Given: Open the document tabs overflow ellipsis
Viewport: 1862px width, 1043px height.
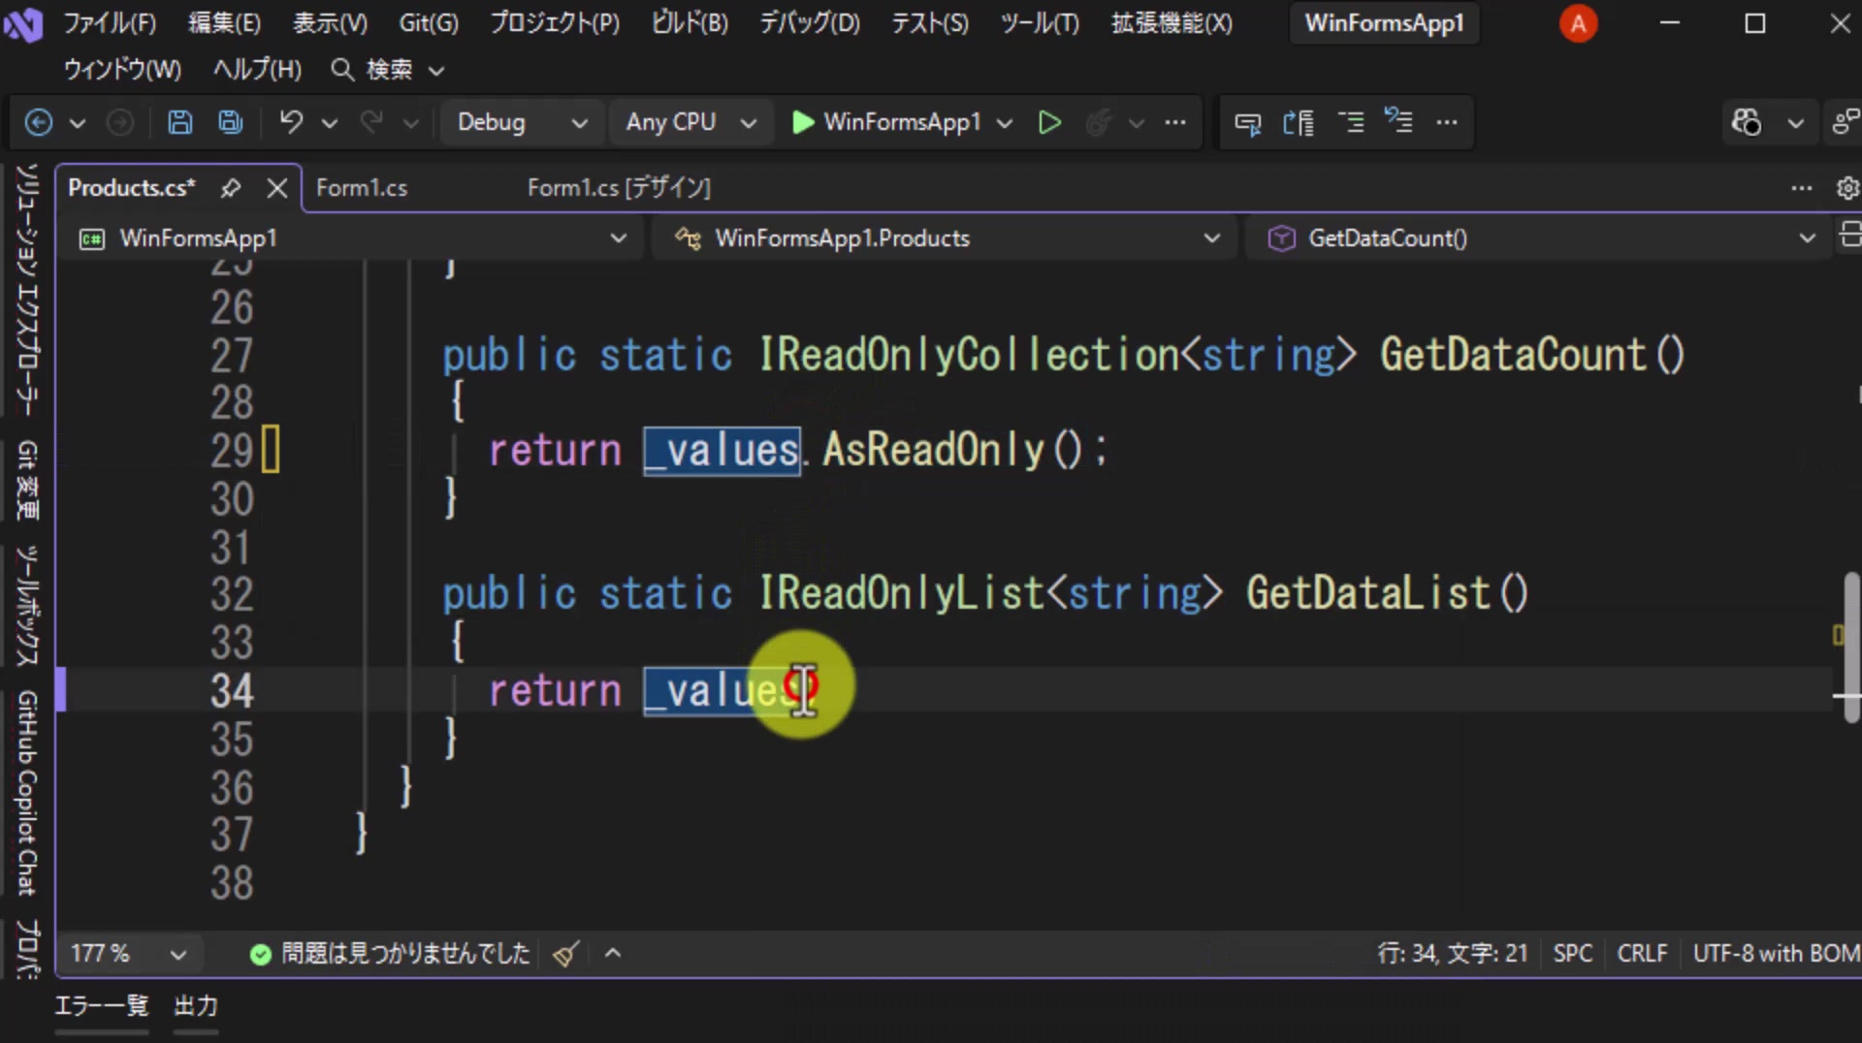Looking at the screenshot, I should (x=1802, y=188).
